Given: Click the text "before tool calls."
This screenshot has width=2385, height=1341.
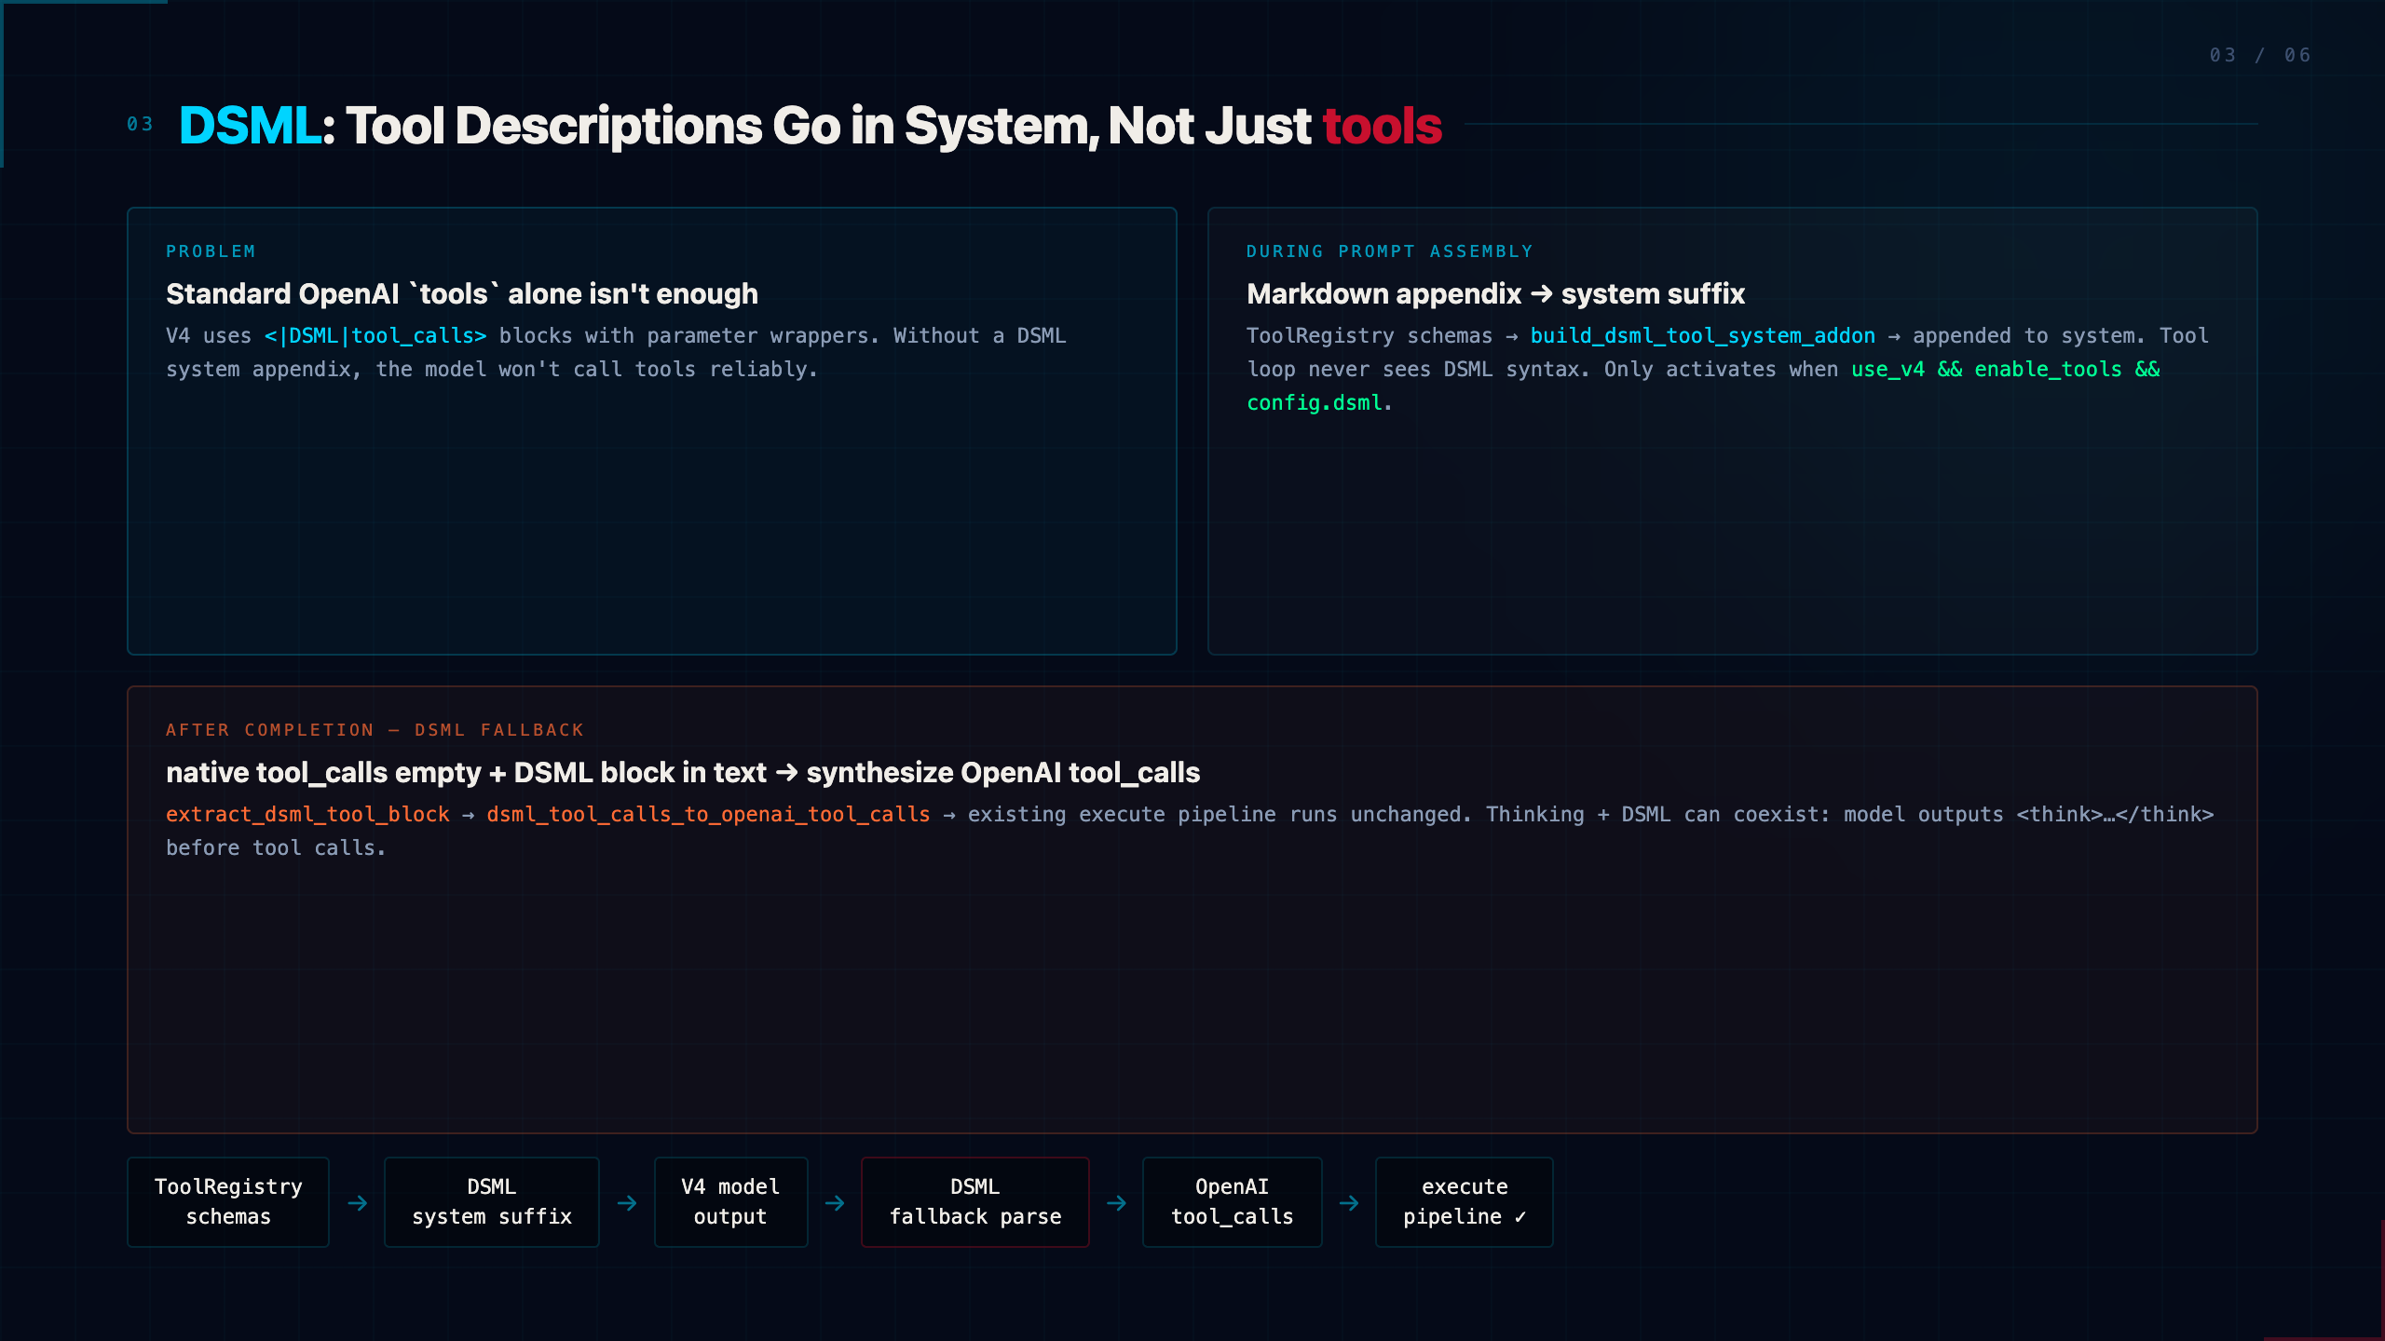Looking at the screenshot, I should pos(276,848).
